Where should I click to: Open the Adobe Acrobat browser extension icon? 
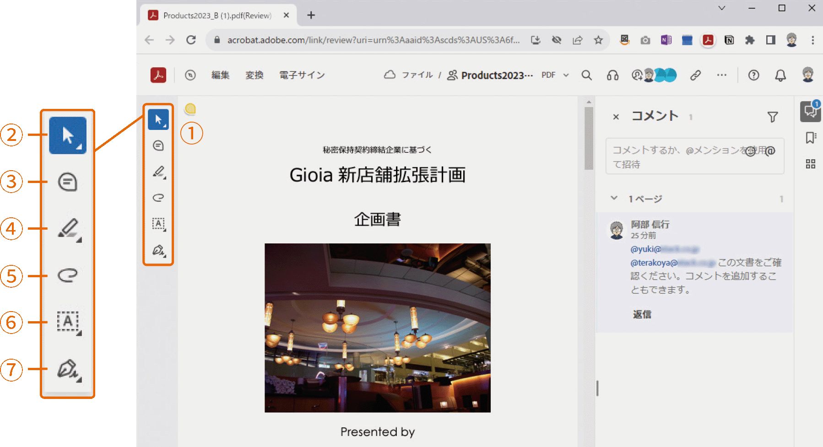pos(708,40)
